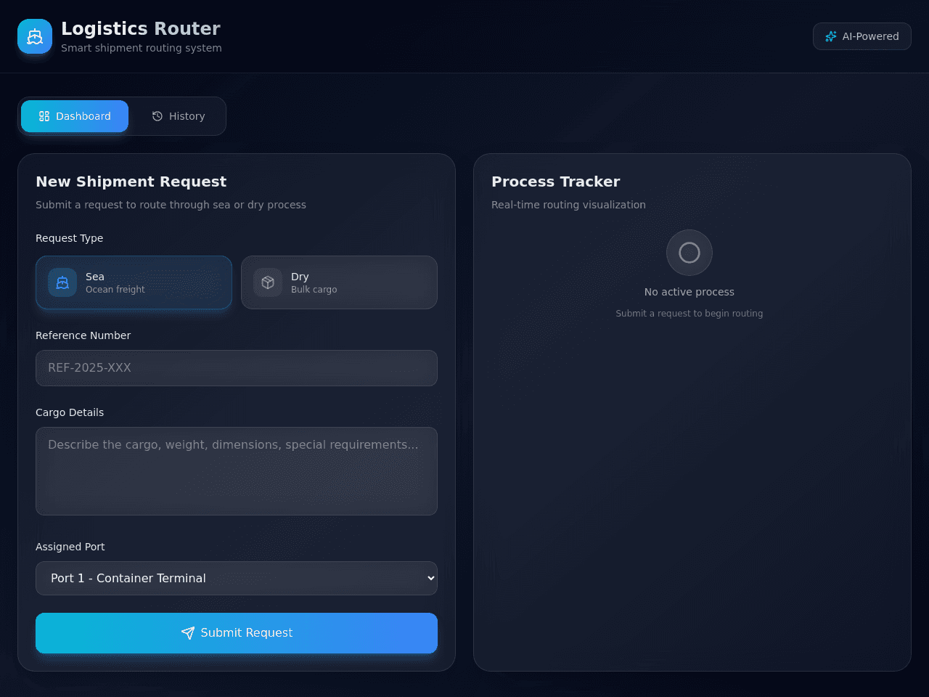The image size is (929, 697).
Task: Click the 'No active process' text
Action: coord(689,292)
